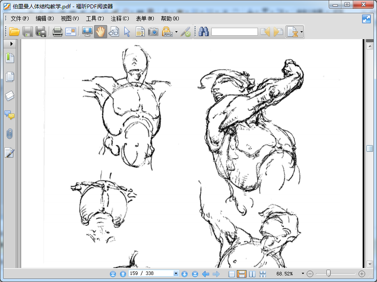Open the Layers panel icon
Screen dimensions: 377x282
[x=10, y=96]
